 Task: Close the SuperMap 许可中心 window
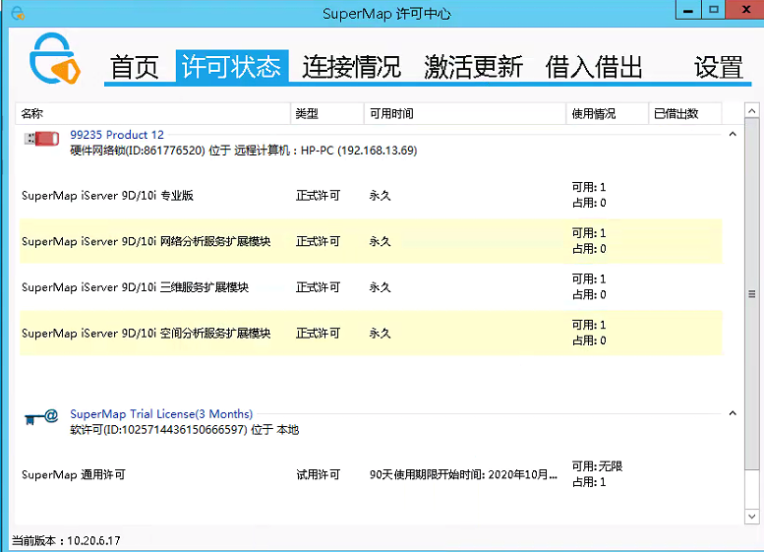pyautogui.click(x=745, y=10)
